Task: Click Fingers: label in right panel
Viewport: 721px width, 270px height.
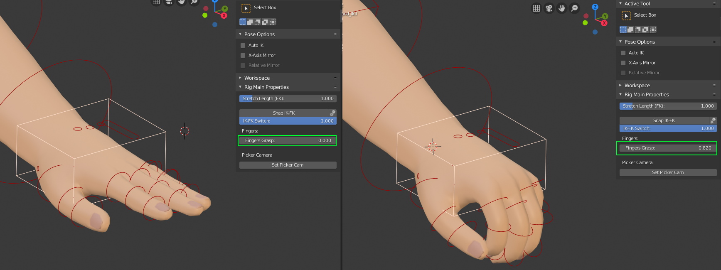Action: (x=630, y=138)
